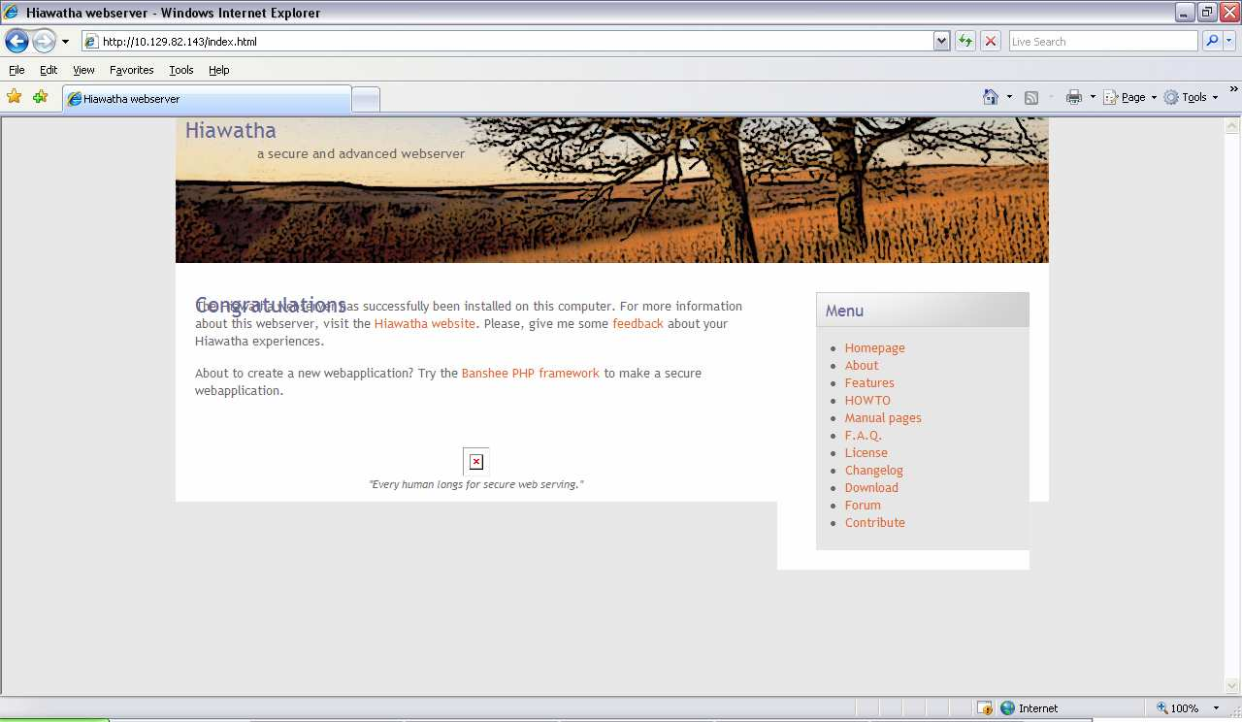Expand the zoom level dropdown arrow
1242x722 pixels.
[x=1217, y=708]
